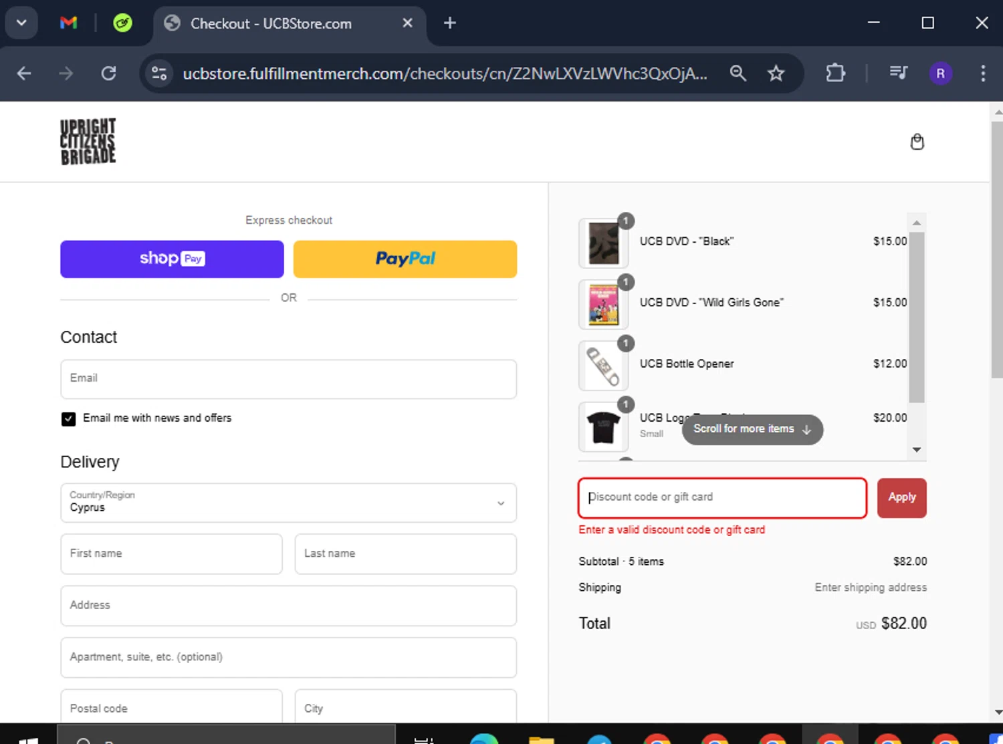
Task: Expand the Country/Region dropdown
Action: (288, 503)
